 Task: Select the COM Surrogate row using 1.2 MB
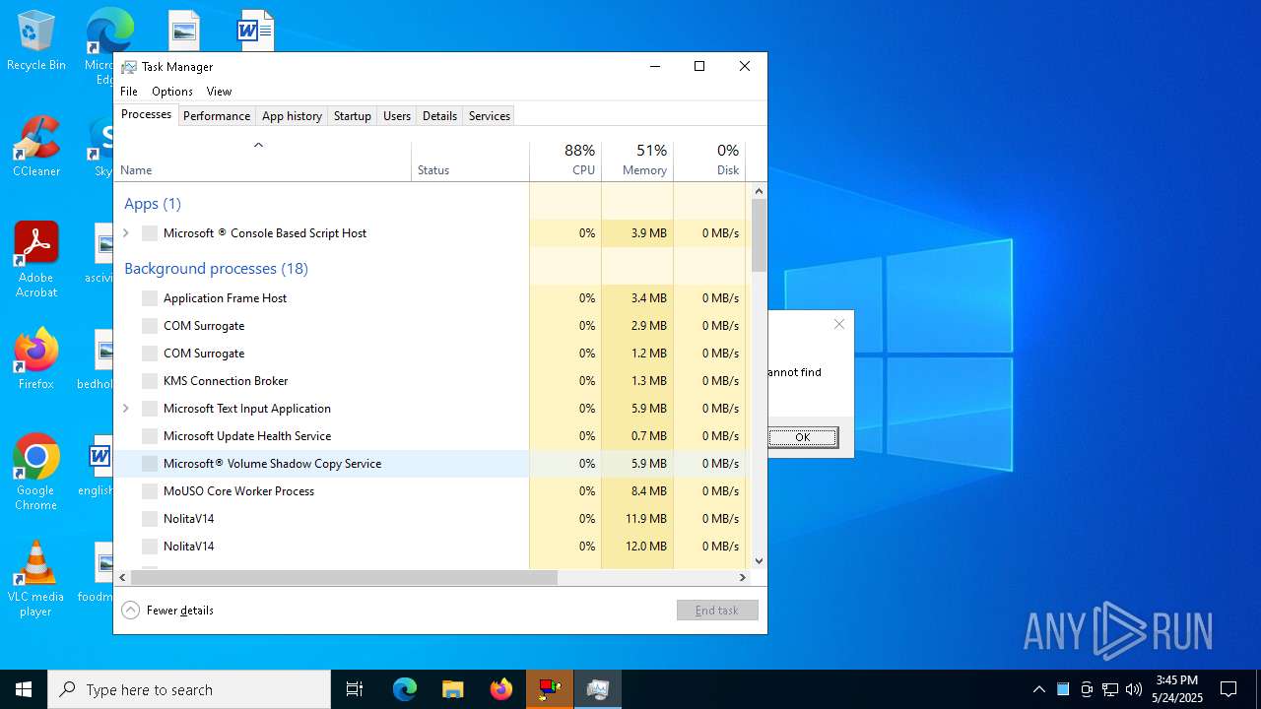coord(431,354)
